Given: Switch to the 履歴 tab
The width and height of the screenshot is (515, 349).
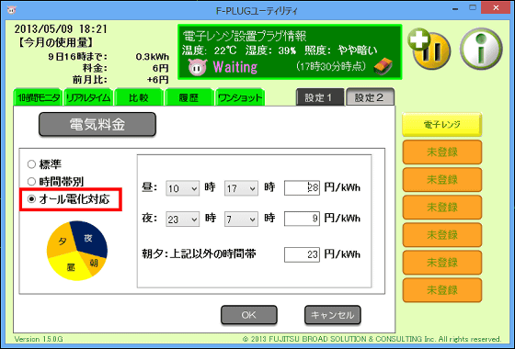Looking at the screenshot, I should [189, 97].
